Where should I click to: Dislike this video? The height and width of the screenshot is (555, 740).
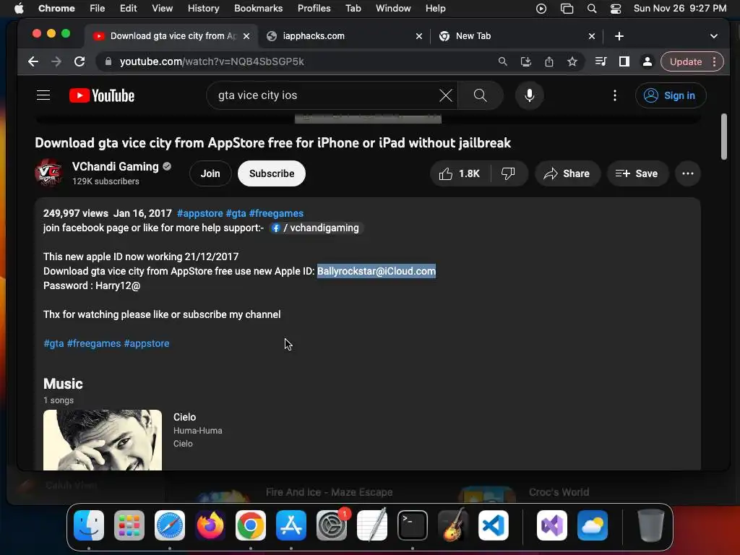pyautogui.click(x=509, y=173)
